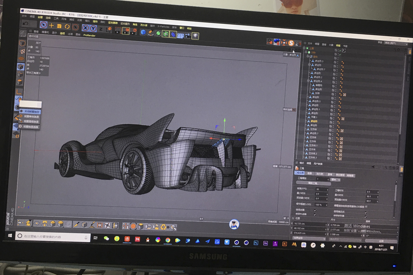Activate the Move tool plus icon

point(51,26)
